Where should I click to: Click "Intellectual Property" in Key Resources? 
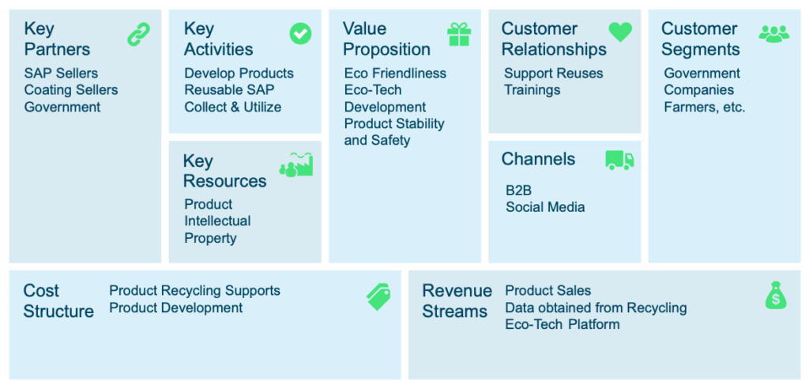click(x=218, y=229)
